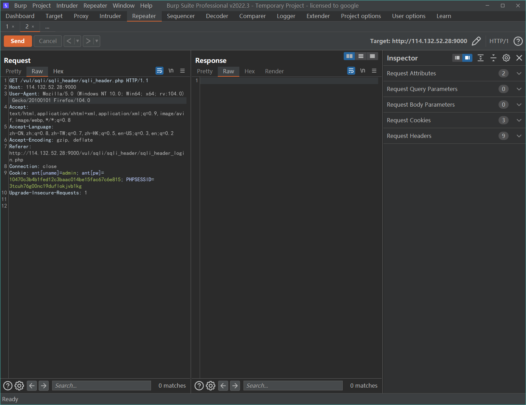Click the Response search input field
Screen dimensions: 526x405
(x=293, y=386)
